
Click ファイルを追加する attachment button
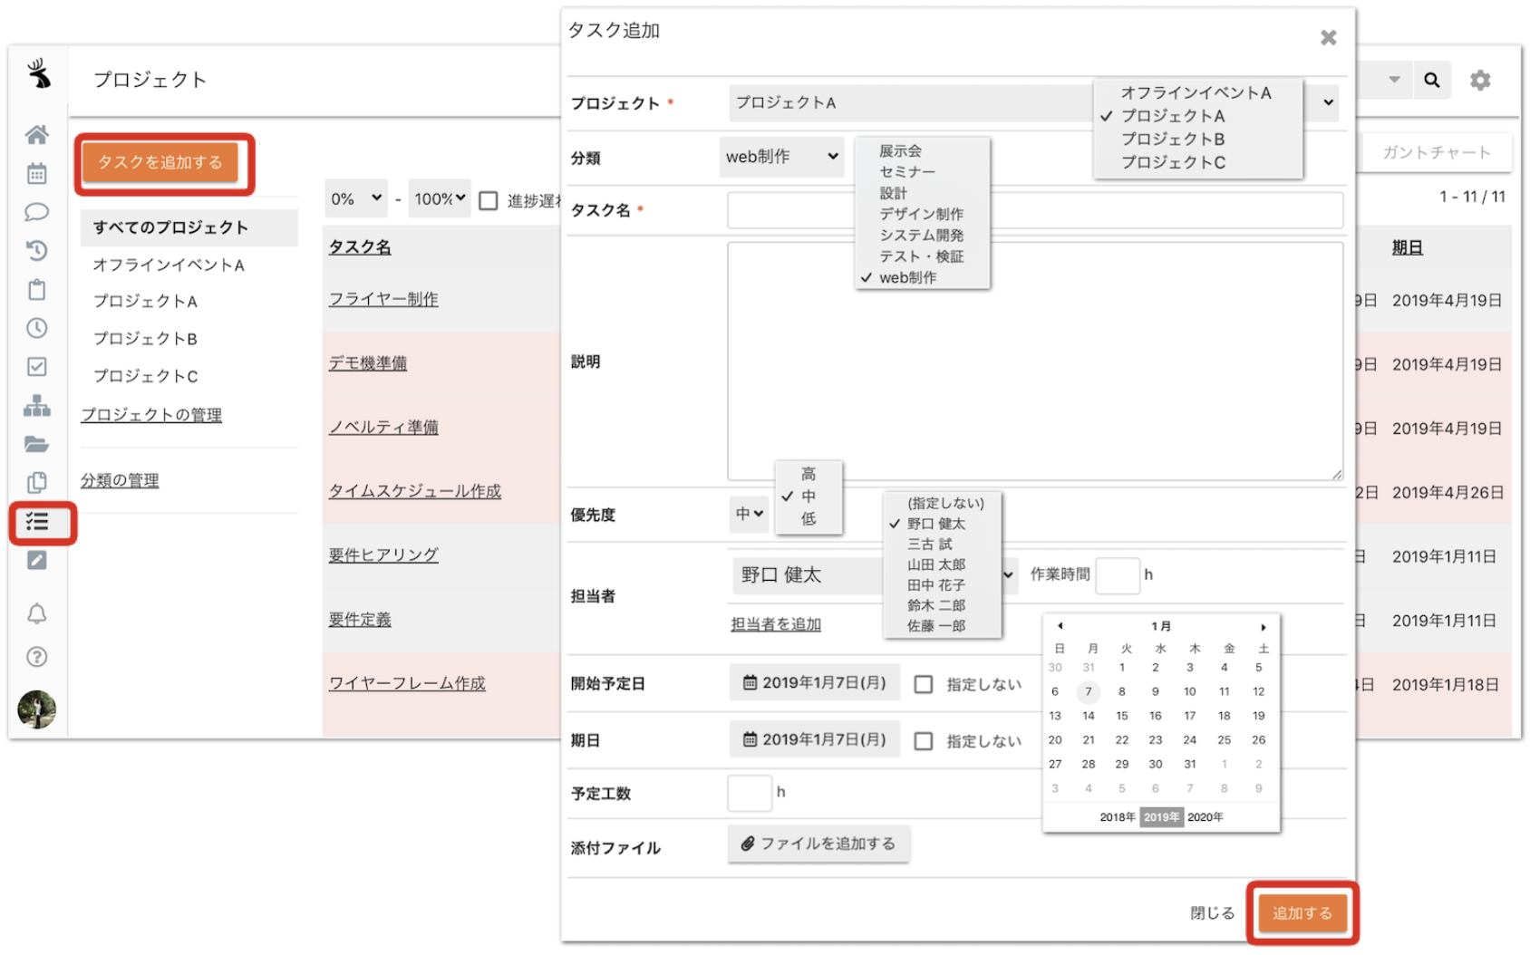[x=818, y=844]
